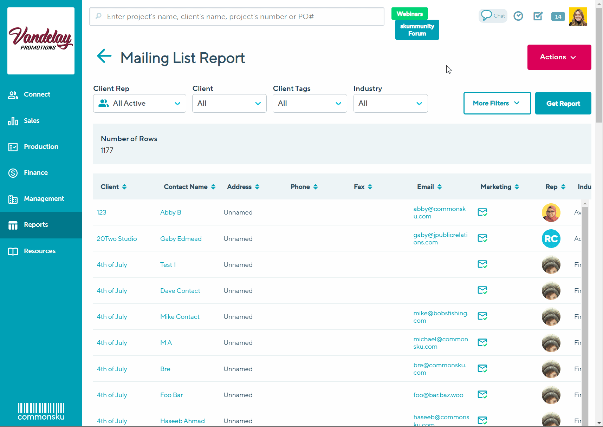Open the Actions dropdown button
The height and width of the screenshot is (427, 603).
[559, 57]
